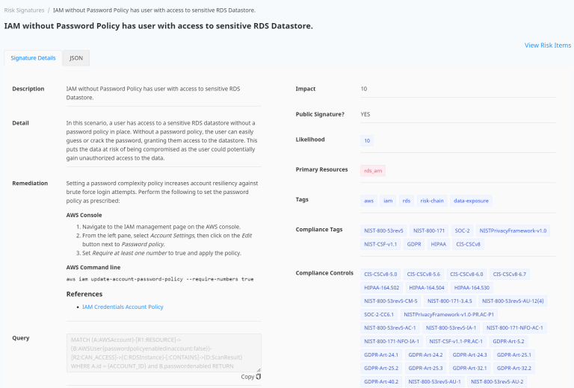Click the HIPAA-164.502 compliance control
The width and height of the screenshot is (574, 388).
(x=381, y=287)
